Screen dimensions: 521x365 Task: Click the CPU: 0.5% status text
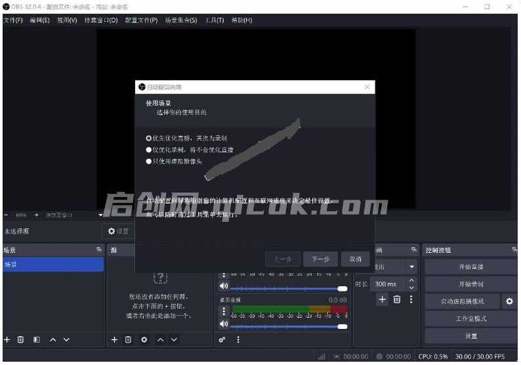tap(433, 356)
